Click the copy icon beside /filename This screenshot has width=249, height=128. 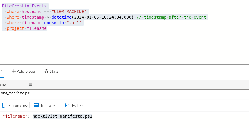click(x=4, y=105)
